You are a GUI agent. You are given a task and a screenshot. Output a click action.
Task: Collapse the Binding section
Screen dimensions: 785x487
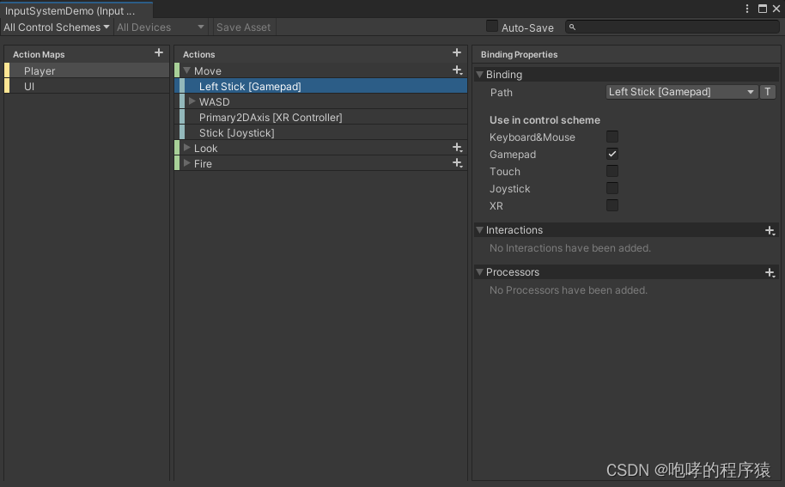479,75
